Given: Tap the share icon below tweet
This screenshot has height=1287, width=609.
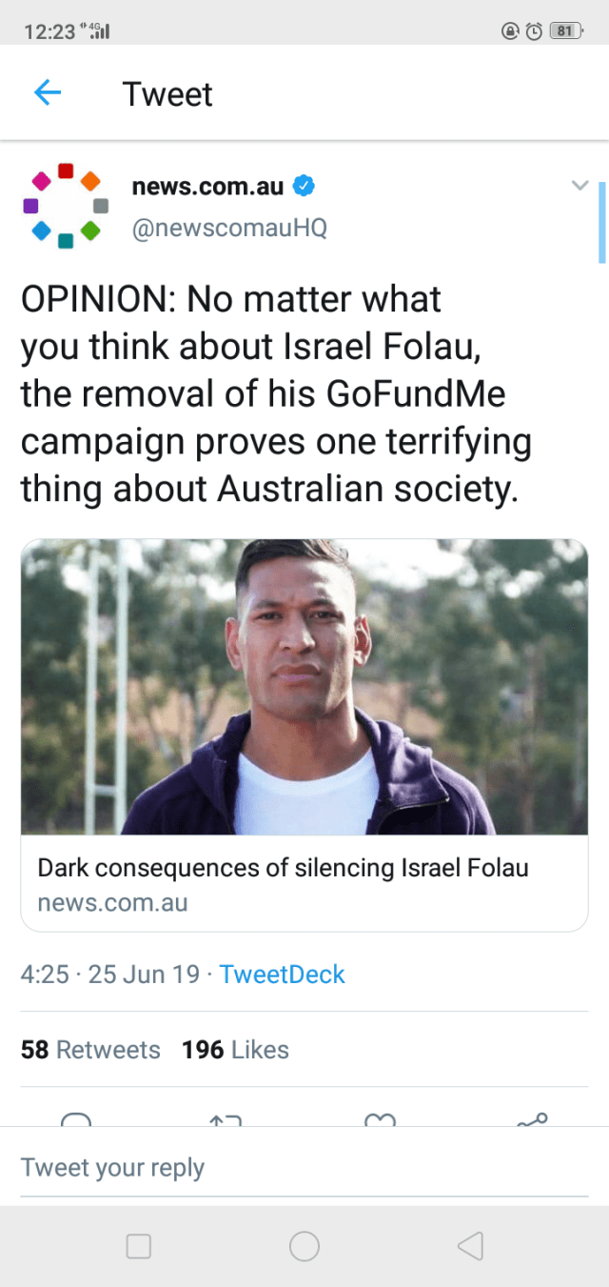Looking at the screenshot, I should click(x=531, y=1120).
